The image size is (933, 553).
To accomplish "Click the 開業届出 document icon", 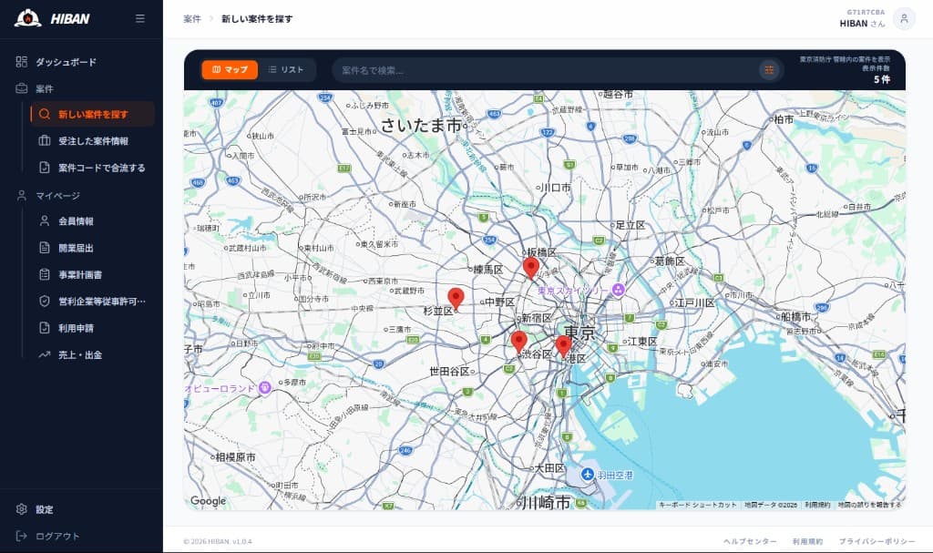I will (45, 248).
